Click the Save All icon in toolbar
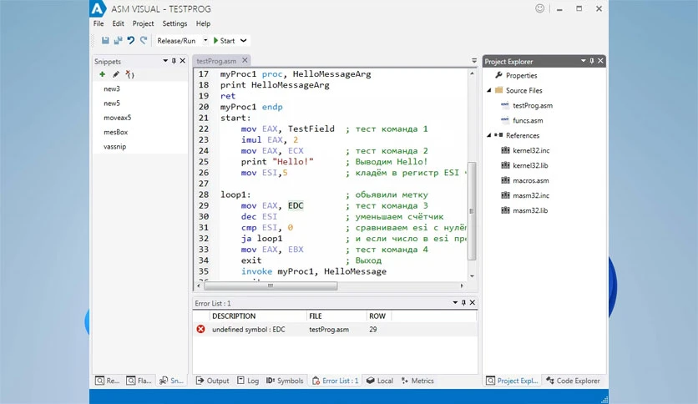The height and width of the screenshot is (404, 698). [118, 41]
